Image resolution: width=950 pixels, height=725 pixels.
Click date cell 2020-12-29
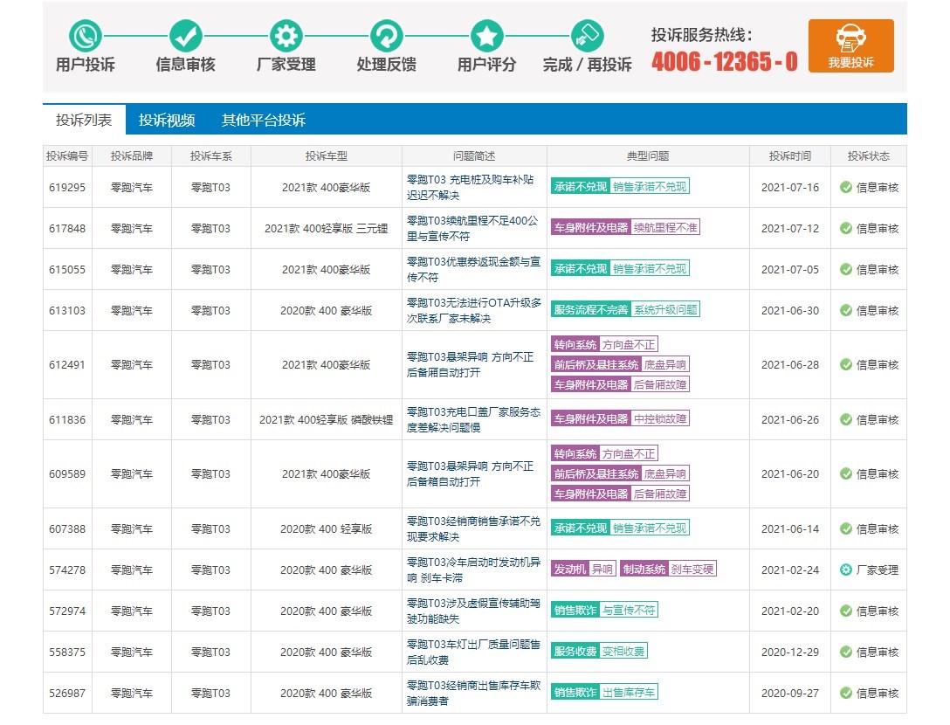(790, 652)
